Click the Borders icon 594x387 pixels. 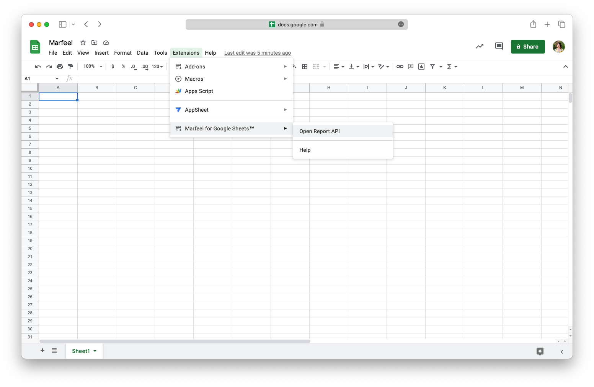[305, 66]
